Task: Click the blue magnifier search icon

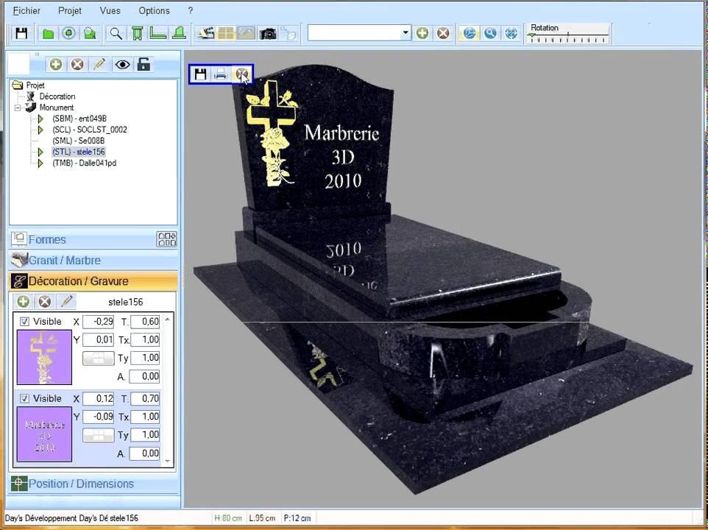Action: (x=490, y=33)
